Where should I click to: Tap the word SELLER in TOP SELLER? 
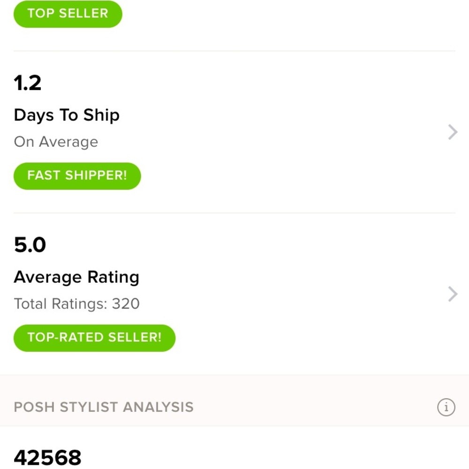coord(83,14)
